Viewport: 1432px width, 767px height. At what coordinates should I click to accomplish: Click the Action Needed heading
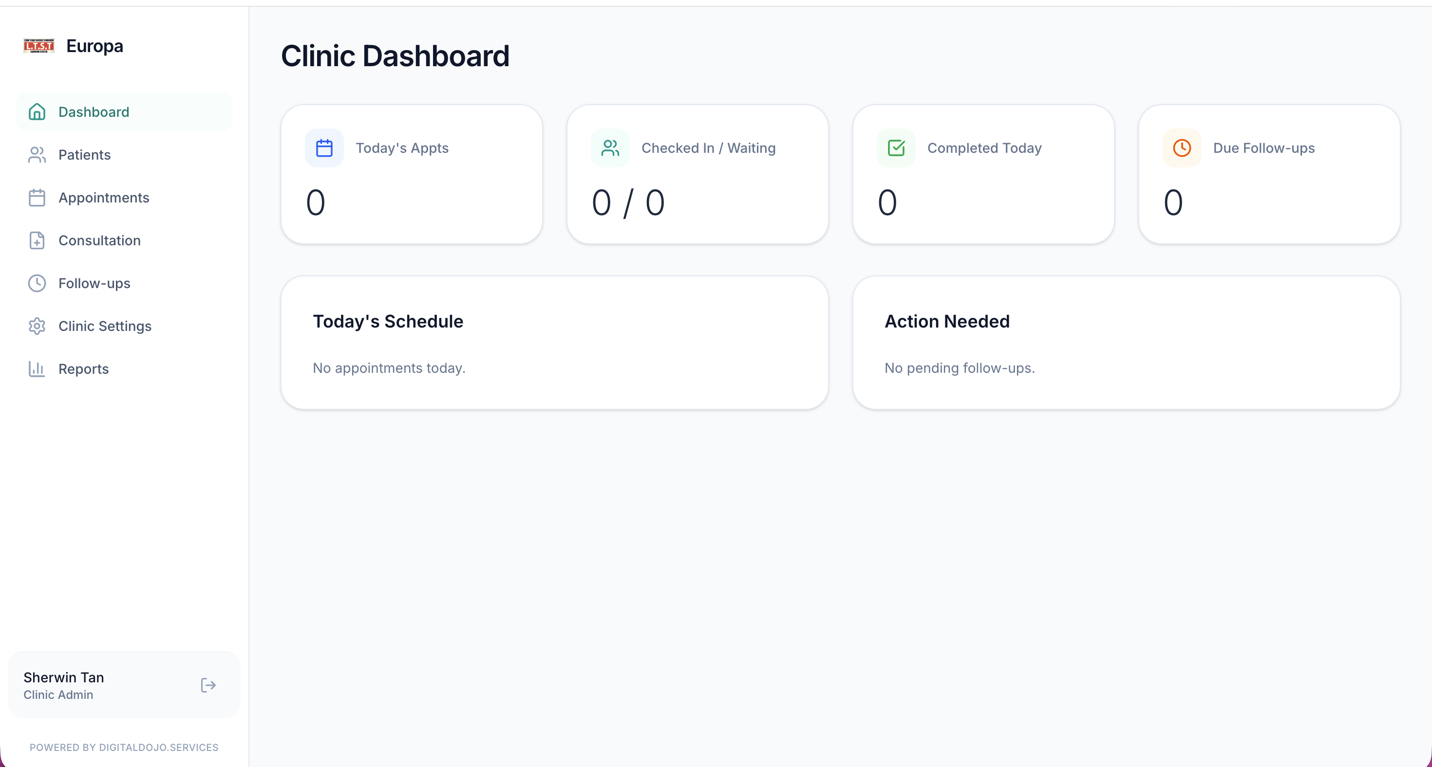(x=947, y=321)
